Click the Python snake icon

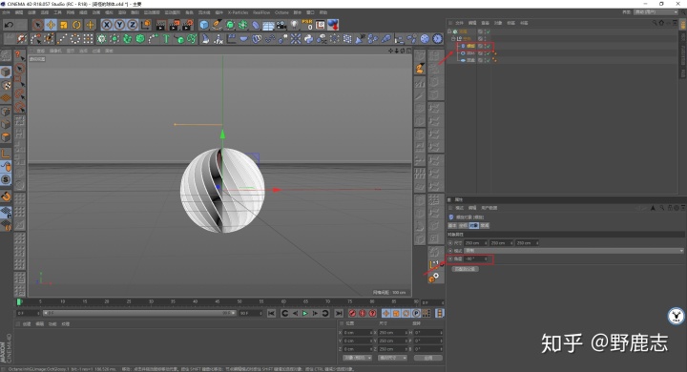[x=308, y=39]
